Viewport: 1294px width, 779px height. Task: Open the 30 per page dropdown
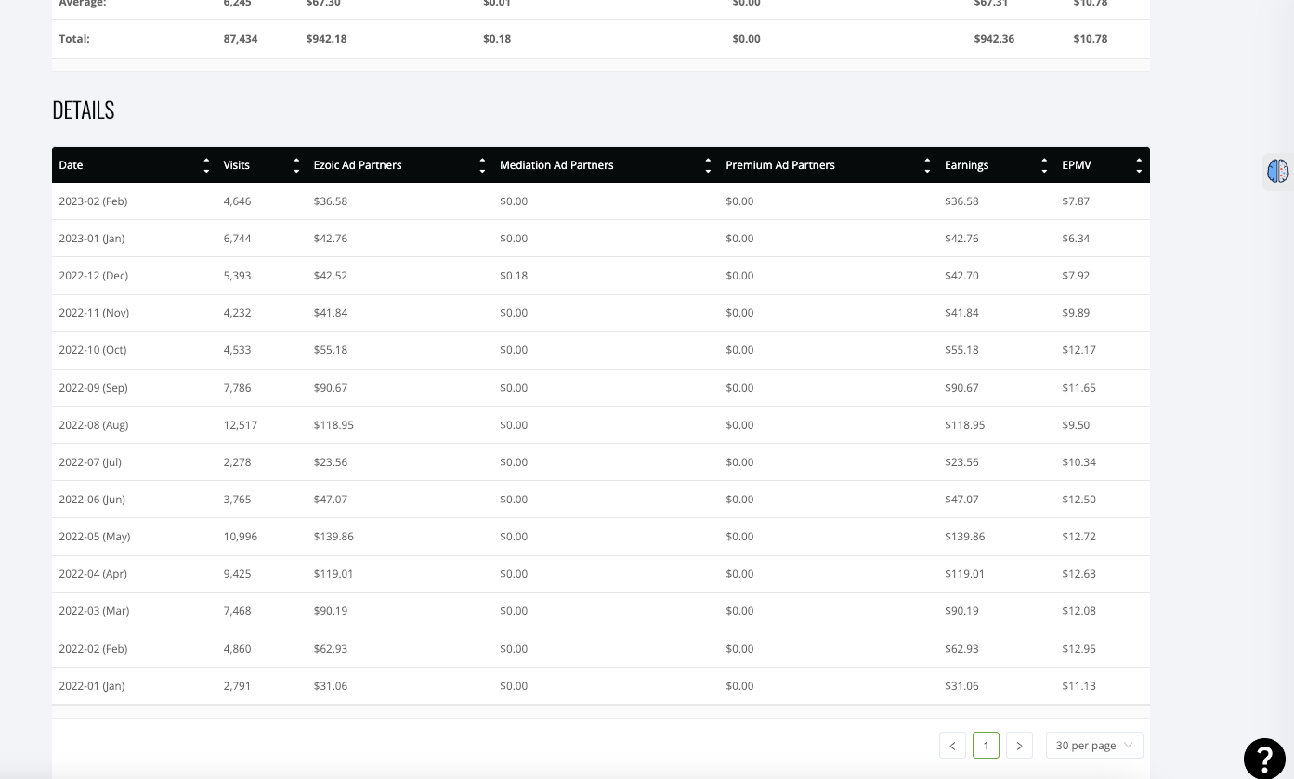[x=1094, y=746]
